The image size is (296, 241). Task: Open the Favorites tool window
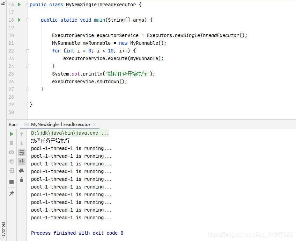(3, 231)
